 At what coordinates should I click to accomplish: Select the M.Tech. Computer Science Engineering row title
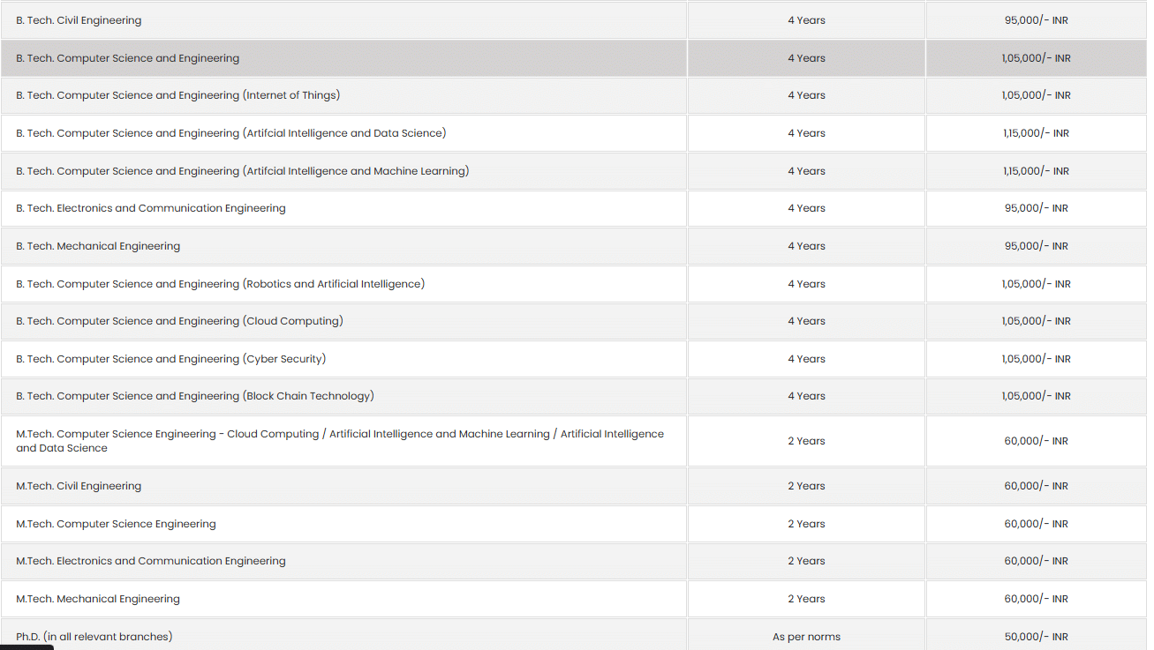coord(116,524)
